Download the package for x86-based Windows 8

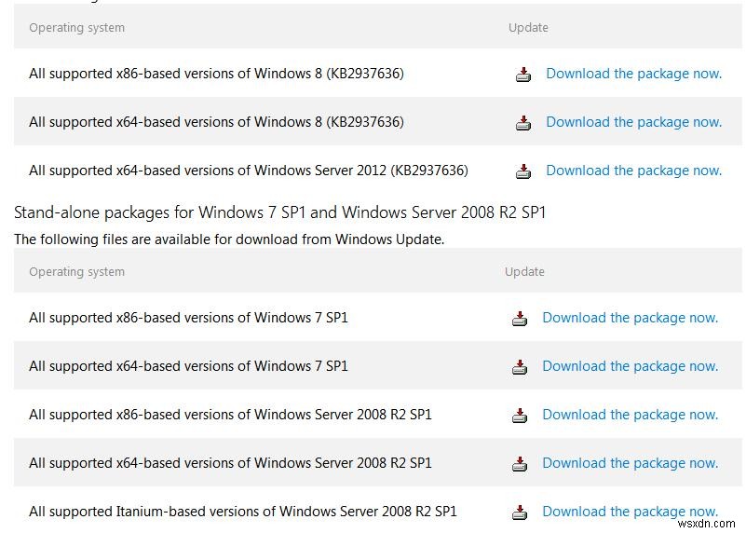(x=633, y=74)
